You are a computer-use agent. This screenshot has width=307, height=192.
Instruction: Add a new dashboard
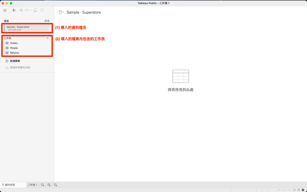click(x=49, y=185)
